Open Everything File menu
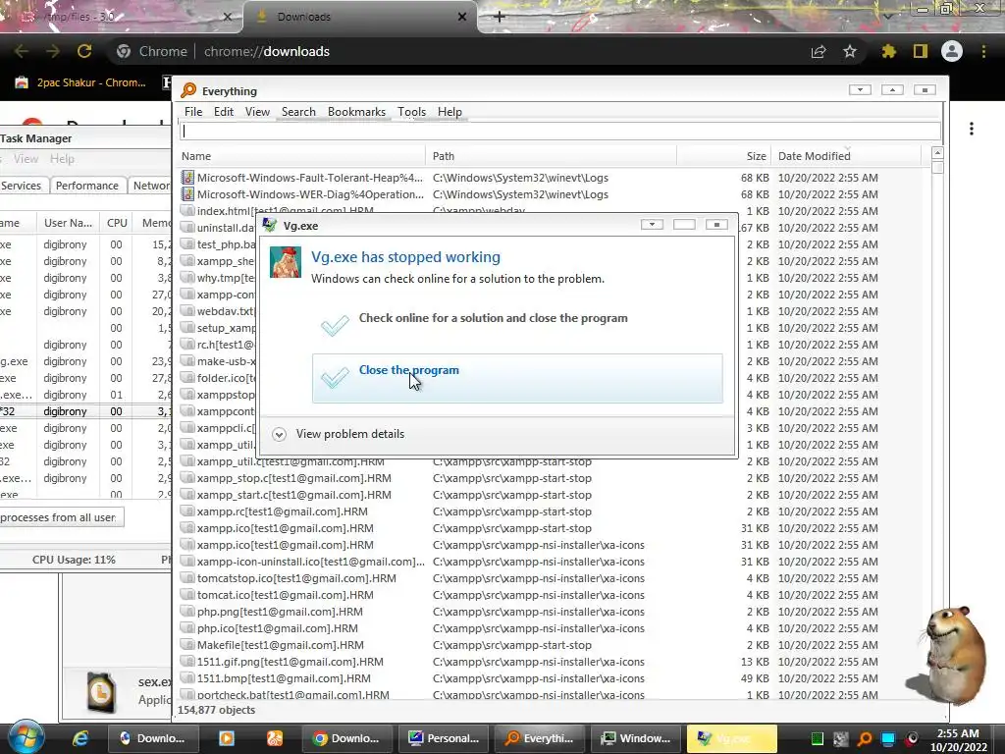This screenshot has width=1005, height=754. point(193,112)
